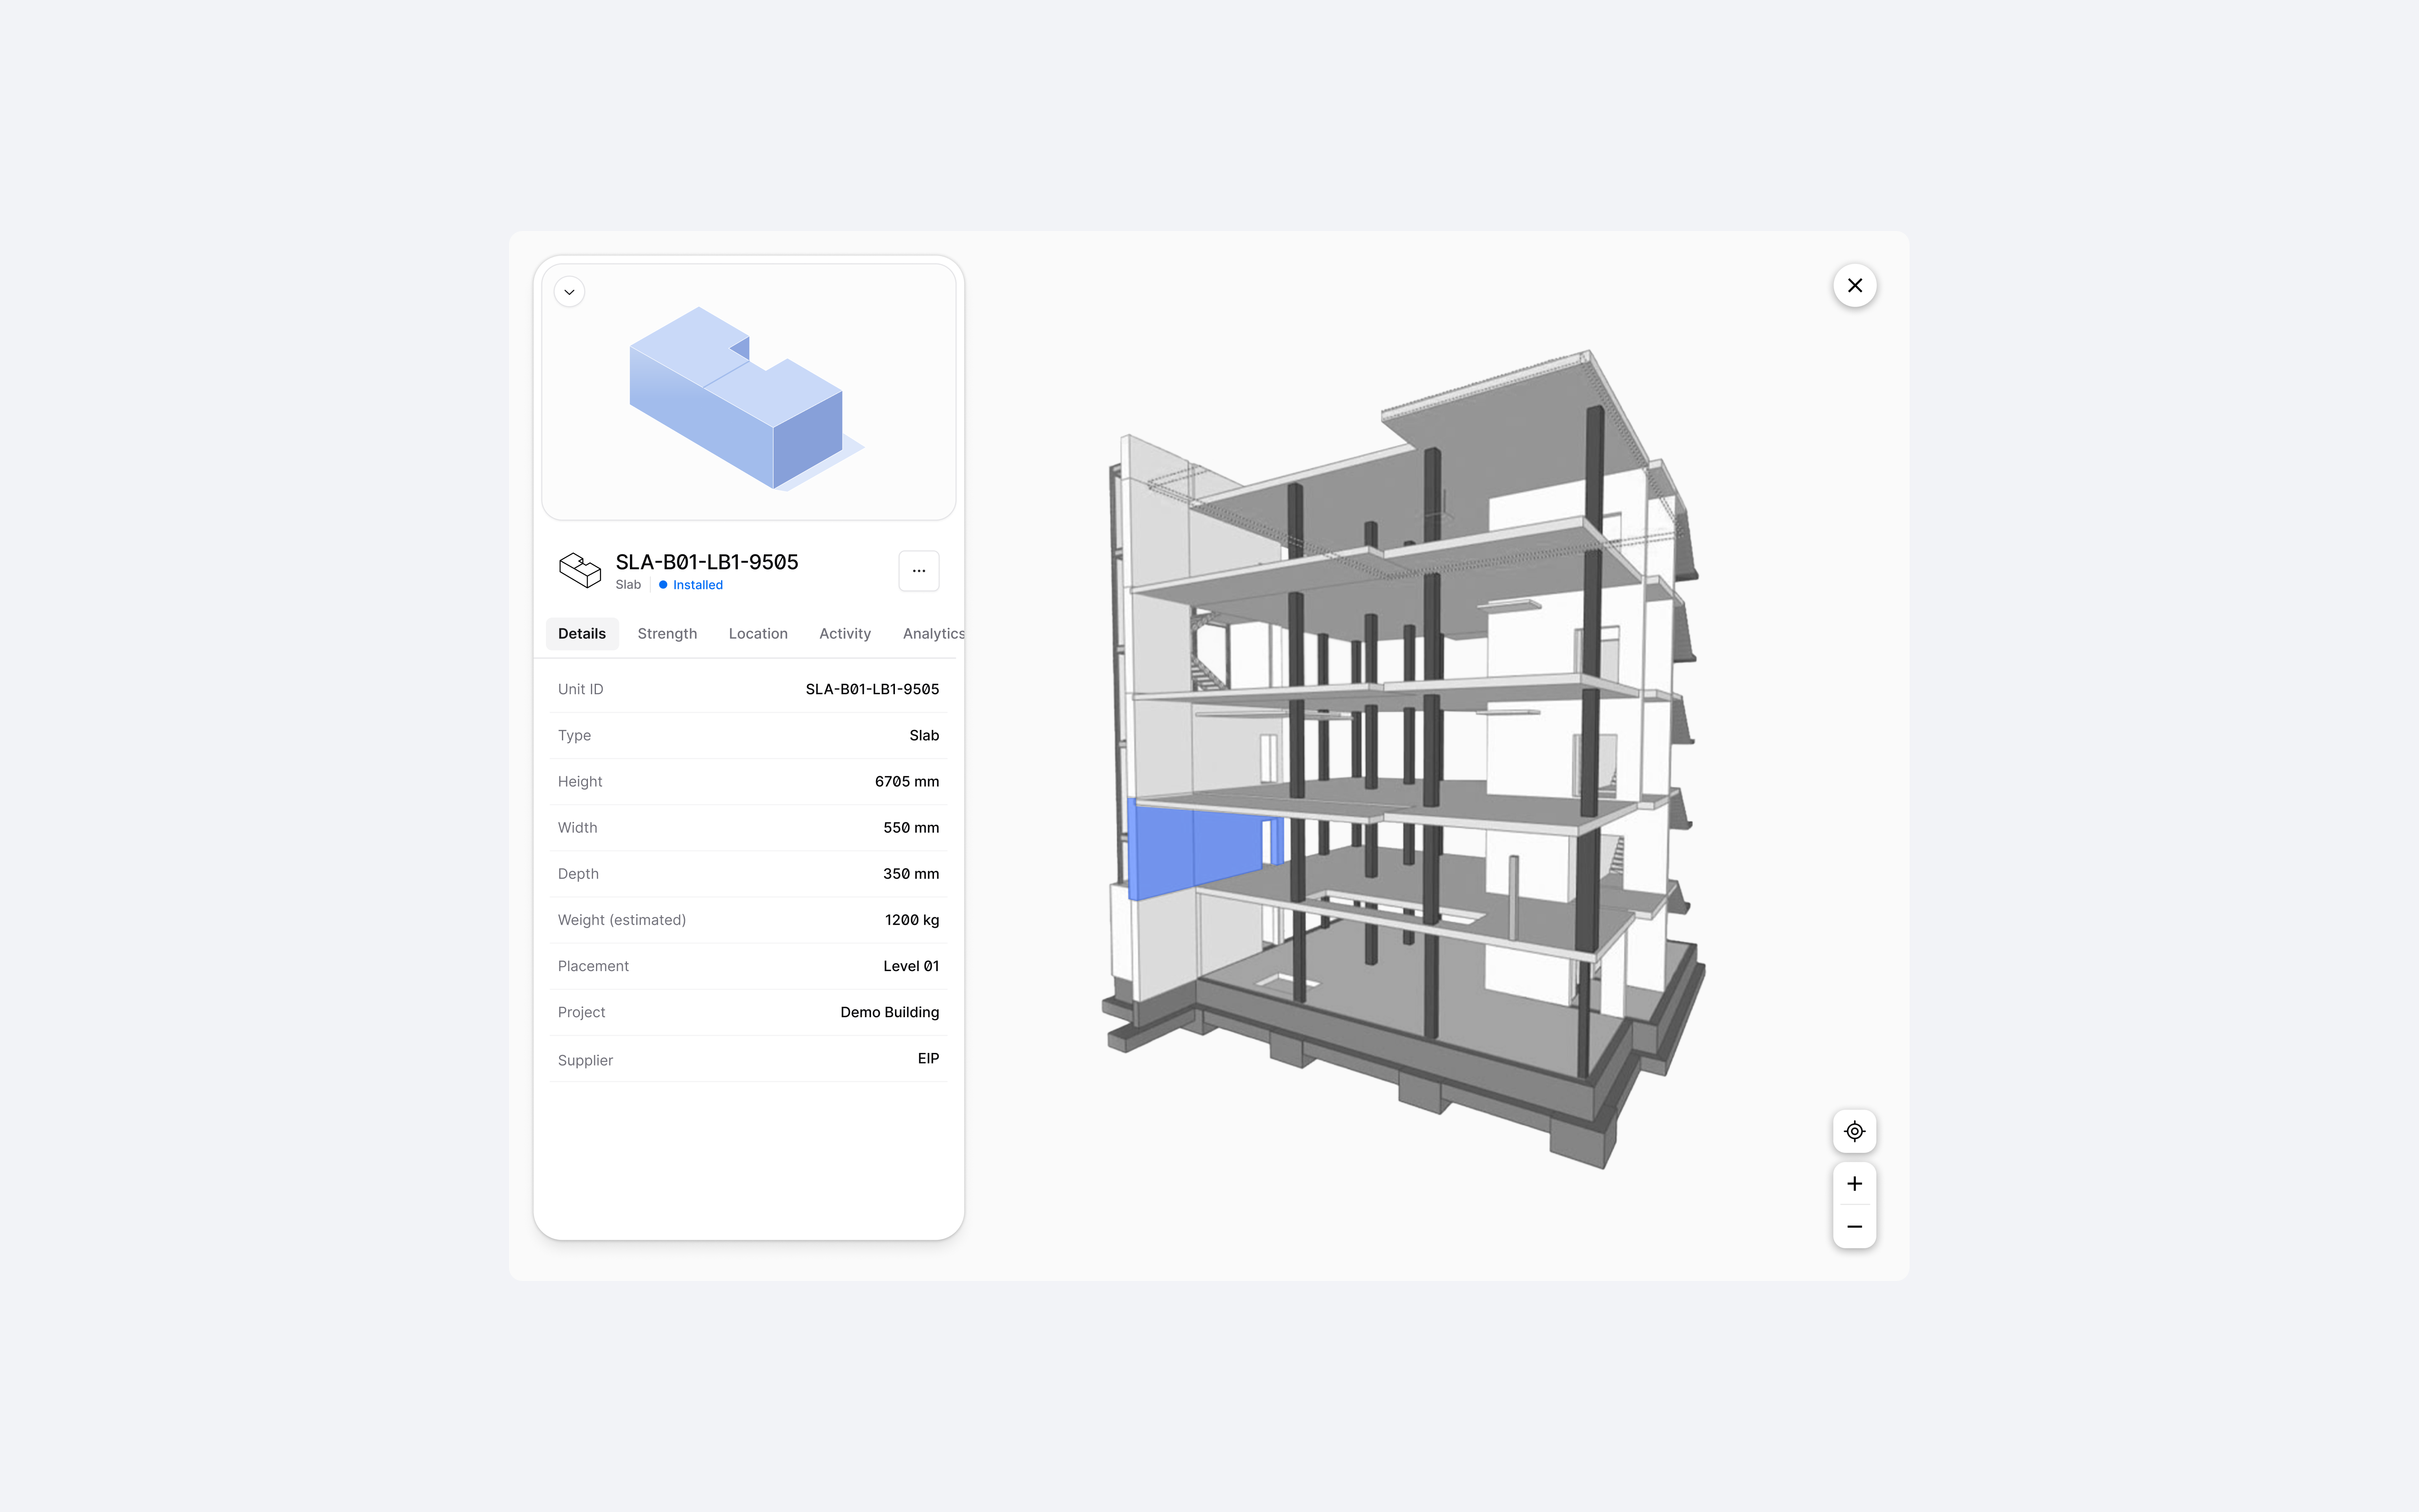Click the blue Installed status dot
The width and height of the screenshot is (2419, 1512).
point(663,585)
